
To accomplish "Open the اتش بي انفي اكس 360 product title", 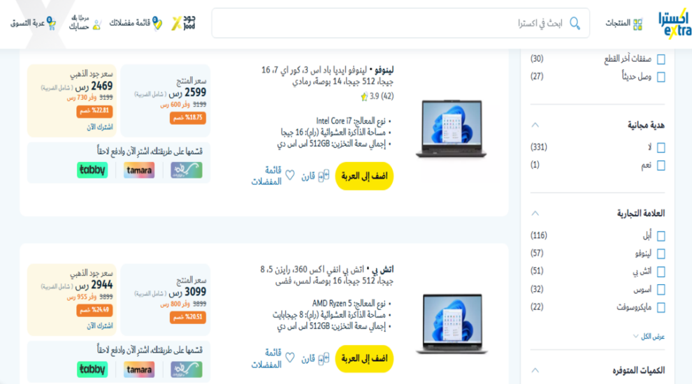I will (327, 275).
